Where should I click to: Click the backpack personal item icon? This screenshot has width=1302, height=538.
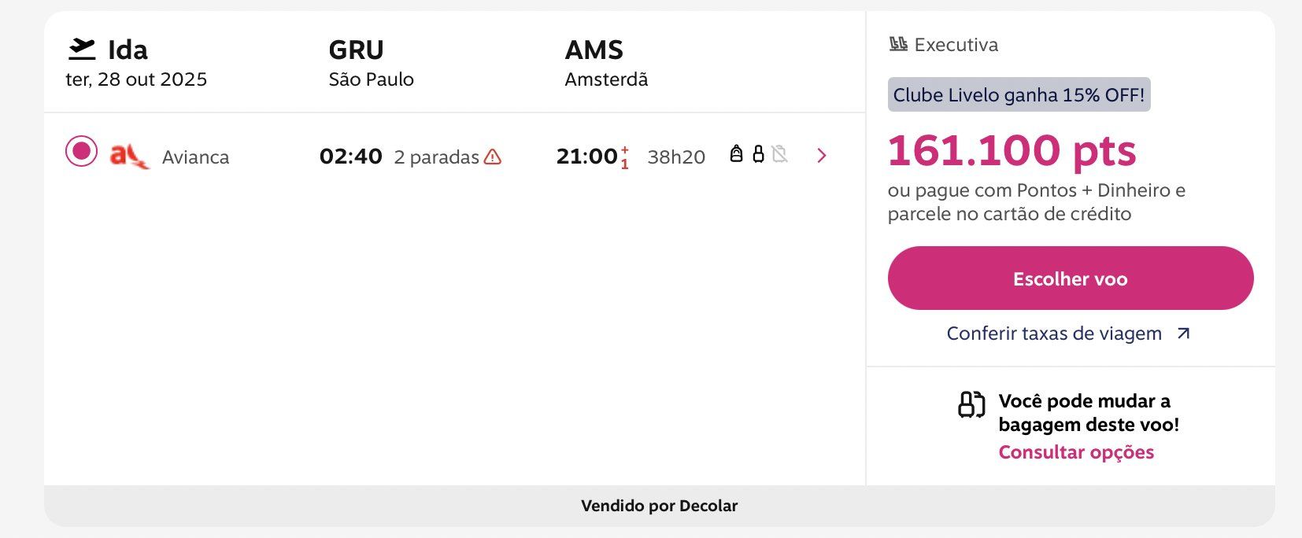(736, 153)
